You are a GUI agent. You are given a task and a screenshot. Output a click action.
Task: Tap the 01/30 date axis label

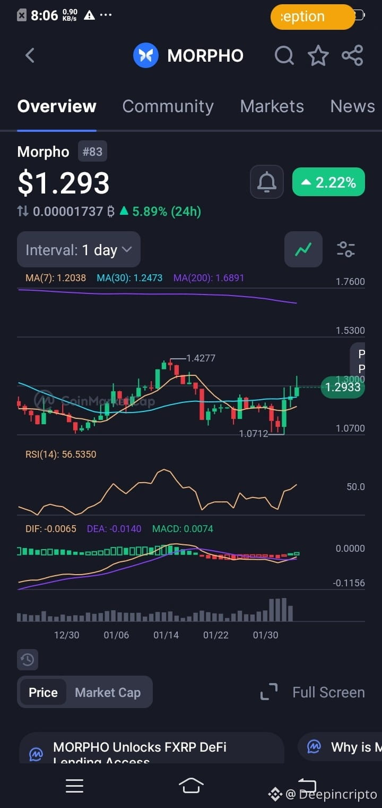tap(265, 635)
